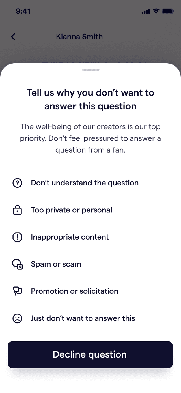Click the padlock icon

click(x=18, y=210)
